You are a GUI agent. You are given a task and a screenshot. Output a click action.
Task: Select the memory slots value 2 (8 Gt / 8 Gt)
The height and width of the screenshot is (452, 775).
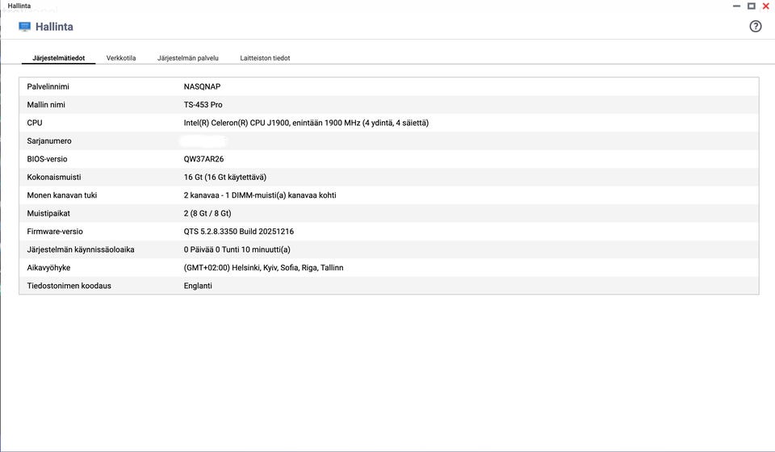pos(207,213)
